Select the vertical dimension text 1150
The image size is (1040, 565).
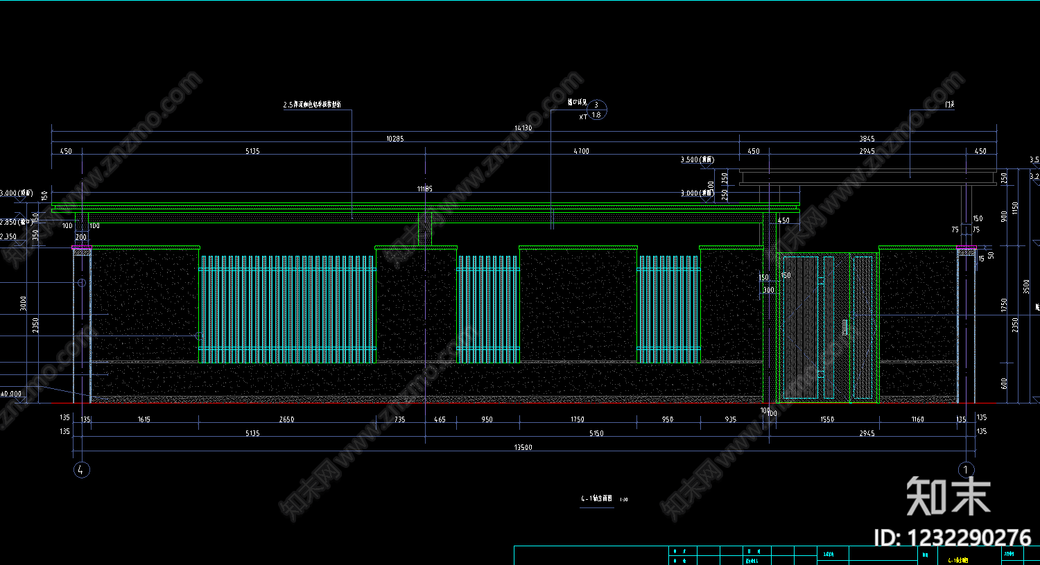[1016, 209]
